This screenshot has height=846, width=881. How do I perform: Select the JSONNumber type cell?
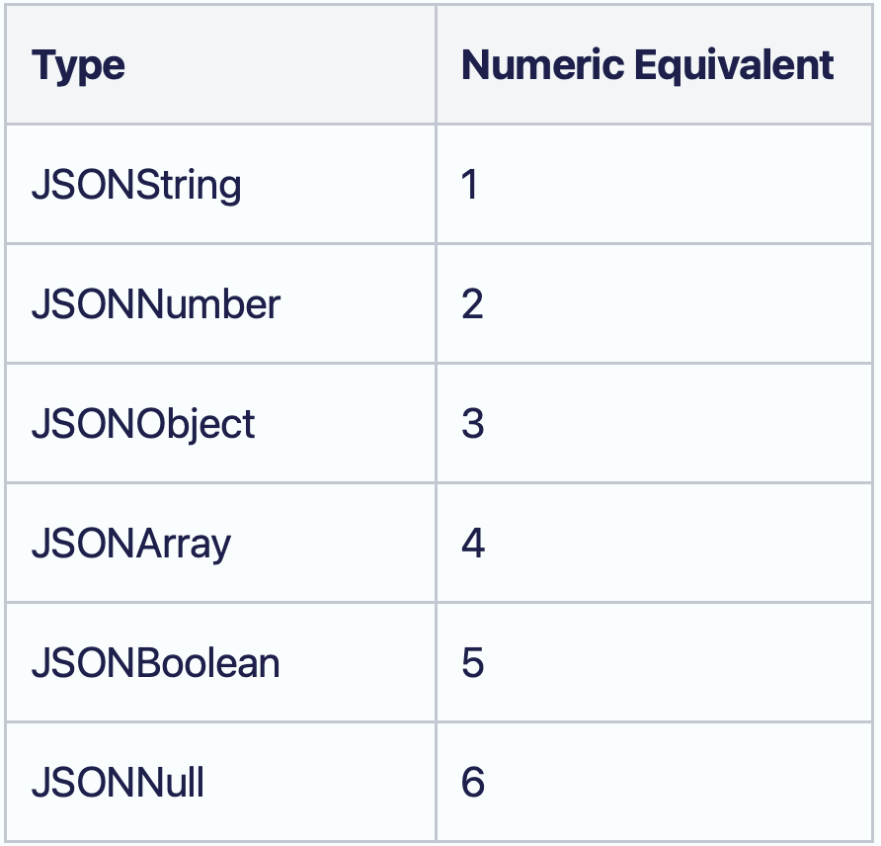click(x=156, y=304)
